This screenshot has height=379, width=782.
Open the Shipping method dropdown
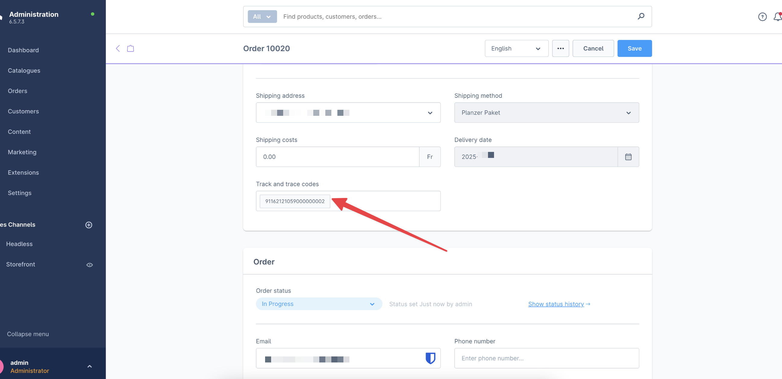(x=546, y=113)
